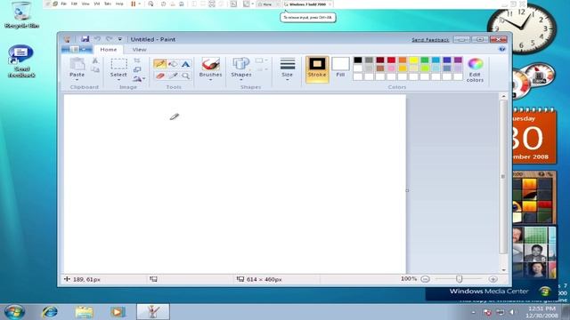Click the canvas right-edge resize handle

pyautogui.click(x=407, y=190)
